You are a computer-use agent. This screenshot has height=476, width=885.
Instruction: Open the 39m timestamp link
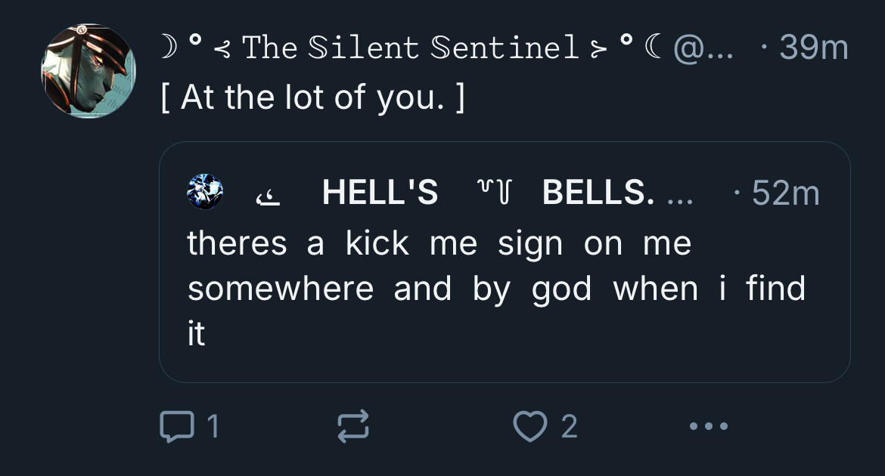click(x=812, y=49)
